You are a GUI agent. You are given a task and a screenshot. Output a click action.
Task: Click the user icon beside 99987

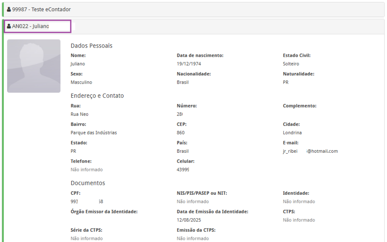pyautogui.click(x=9, y=10)
